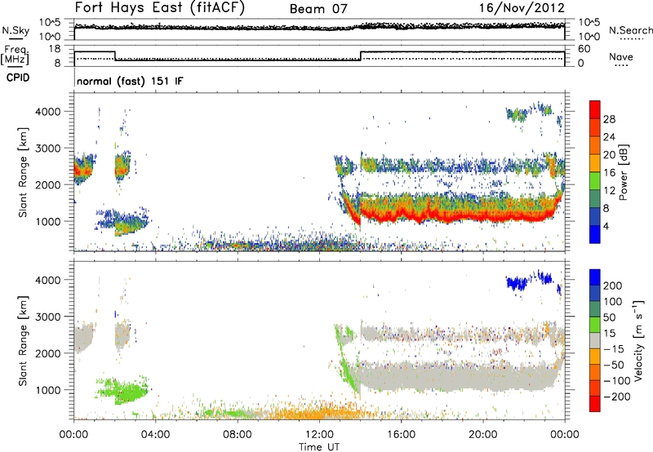Click the blue velocity patch near 4000 km
This screenshot has height=452, width=653.
pos(517,283)
